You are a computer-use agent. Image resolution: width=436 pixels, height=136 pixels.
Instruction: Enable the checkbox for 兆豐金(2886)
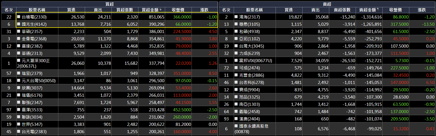click(236, 75)
